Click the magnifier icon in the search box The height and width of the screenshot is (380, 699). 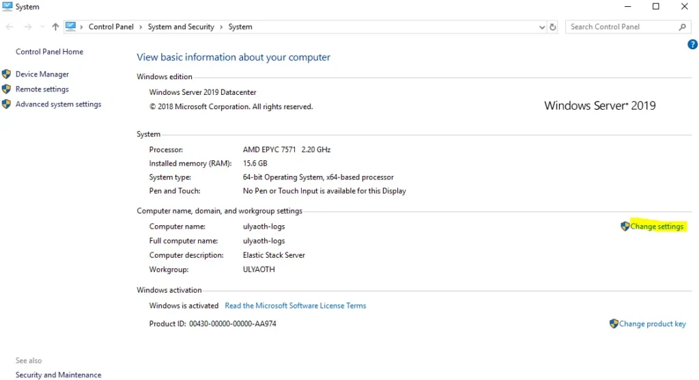tap(682, 27)
